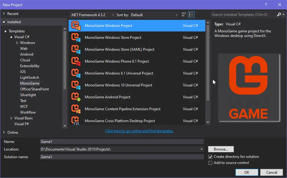Click the MonoGame Android Project icon
Screen dimensions: 287x178
coord(76,97)
